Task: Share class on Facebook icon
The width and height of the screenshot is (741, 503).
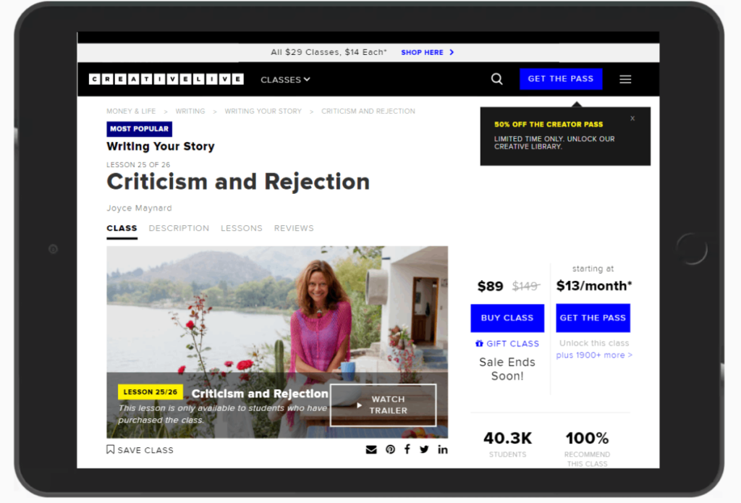Action: pos(407,449)
